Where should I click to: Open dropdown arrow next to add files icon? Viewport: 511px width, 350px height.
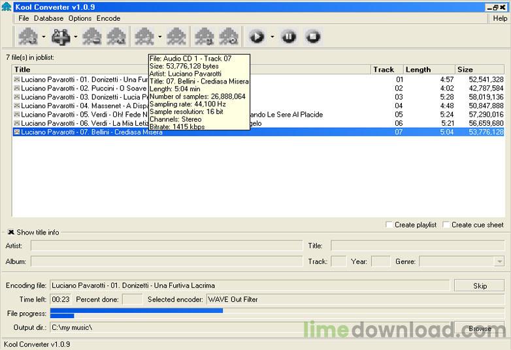tap(76, 36)
